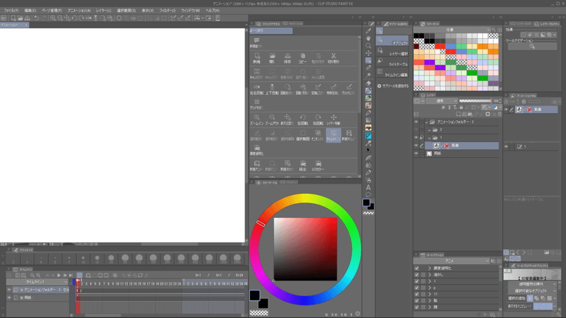Screen dimensions: 566x318
Task: Open the アニメーション(A) menu
Action: pos(80,11)
